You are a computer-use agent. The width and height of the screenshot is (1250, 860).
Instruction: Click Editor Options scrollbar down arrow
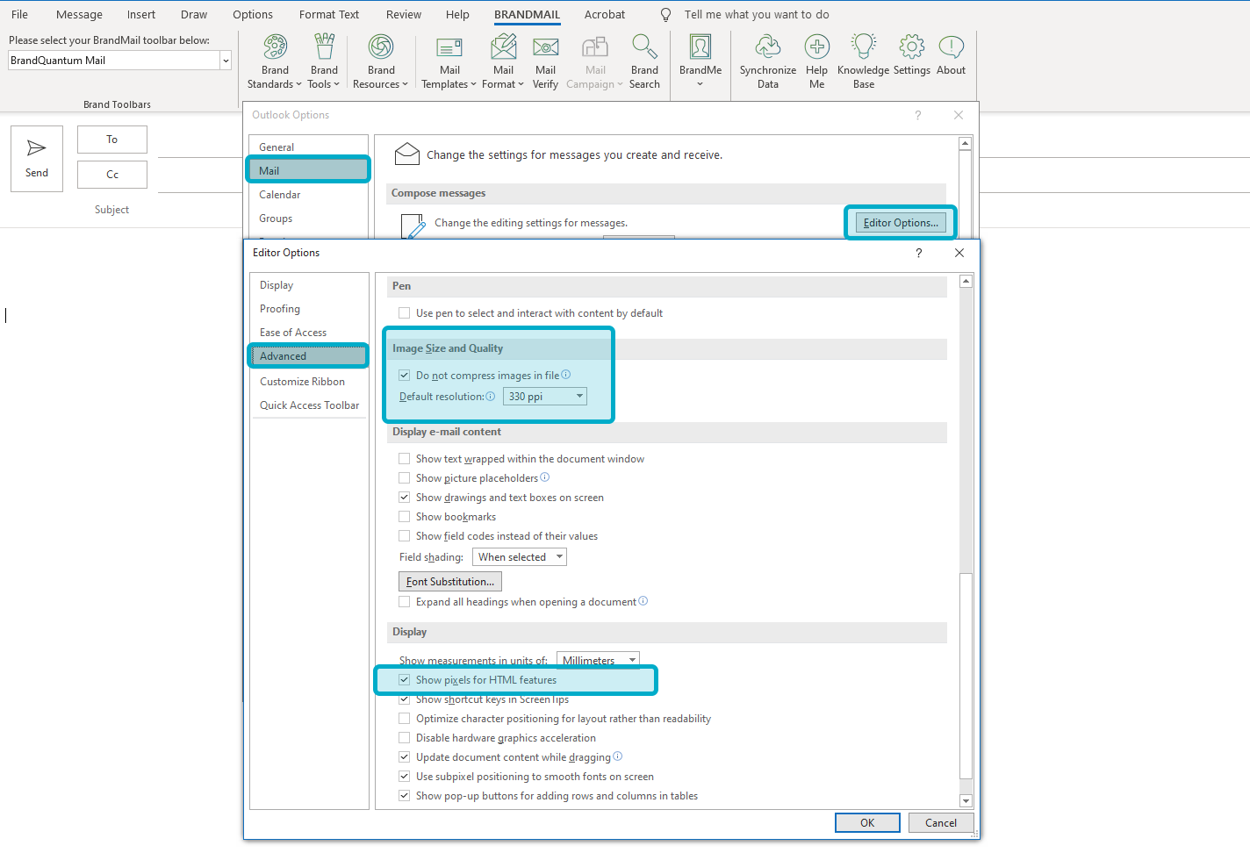pyautogui.click(x=966, y=800)
